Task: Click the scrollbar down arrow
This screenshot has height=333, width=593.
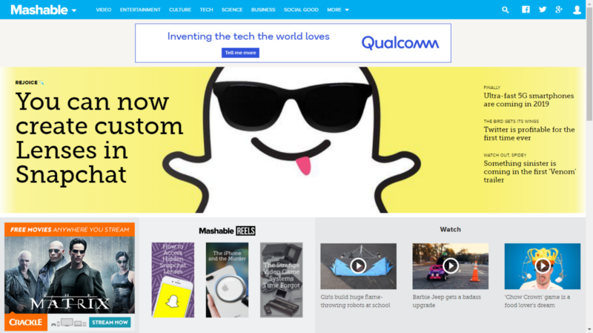Action: [x=589, y=329]
